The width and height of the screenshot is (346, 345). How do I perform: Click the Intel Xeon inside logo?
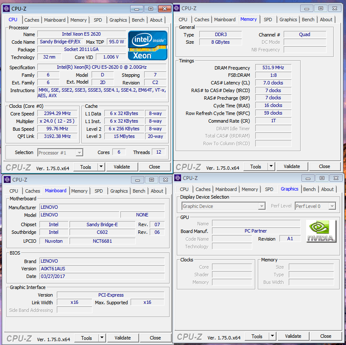(x=148, y=45)
